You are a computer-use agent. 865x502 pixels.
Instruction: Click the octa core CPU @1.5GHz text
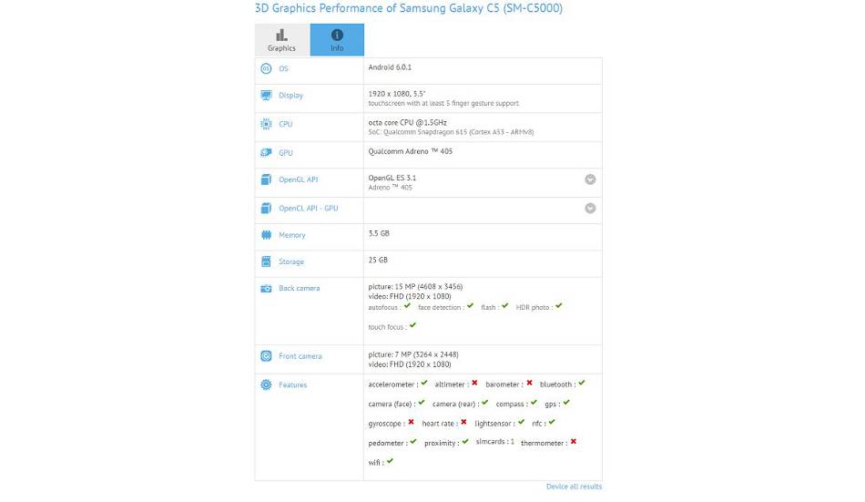tap(408, 123)
